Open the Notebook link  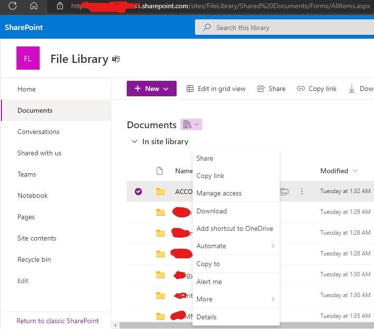pos(32,195)
